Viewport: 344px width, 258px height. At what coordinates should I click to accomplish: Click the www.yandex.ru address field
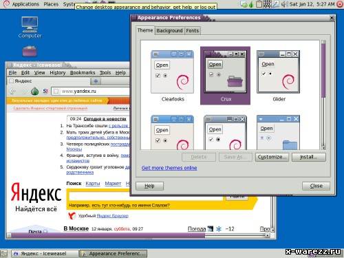click(x=91, y=92)
